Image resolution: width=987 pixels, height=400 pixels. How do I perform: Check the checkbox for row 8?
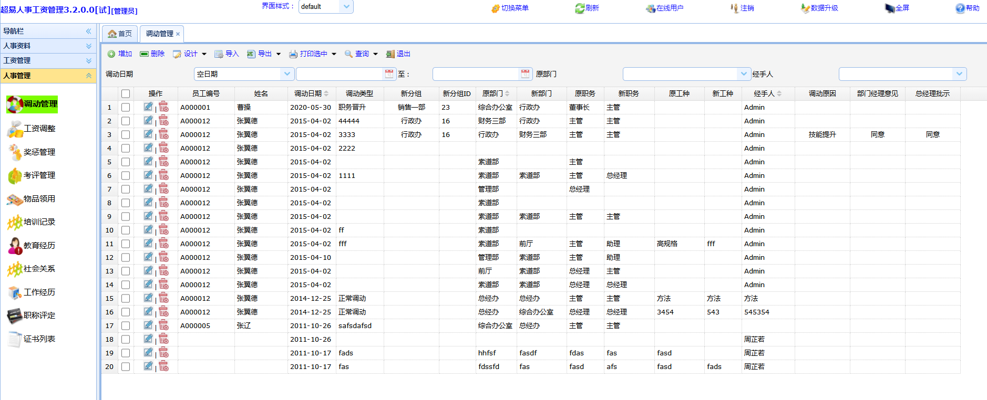(x=126, y=203)
